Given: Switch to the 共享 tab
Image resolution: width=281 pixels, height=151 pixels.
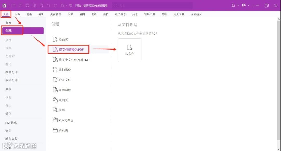Looking at the screenshot, I should click(x=135, y=14).
